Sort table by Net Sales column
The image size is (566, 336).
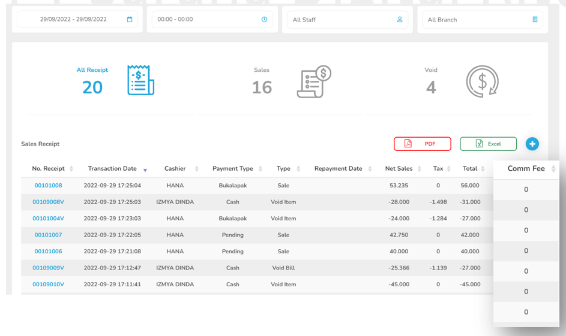coord(399,169)
